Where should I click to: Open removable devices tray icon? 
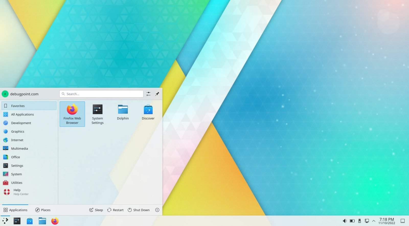(x=360, y=221)
